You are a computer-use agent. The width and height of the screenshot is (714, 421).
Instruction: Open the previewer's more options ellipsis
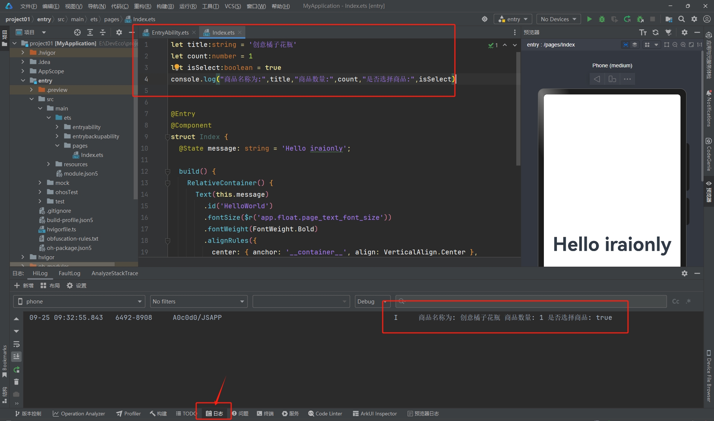[x=627, y=79]
